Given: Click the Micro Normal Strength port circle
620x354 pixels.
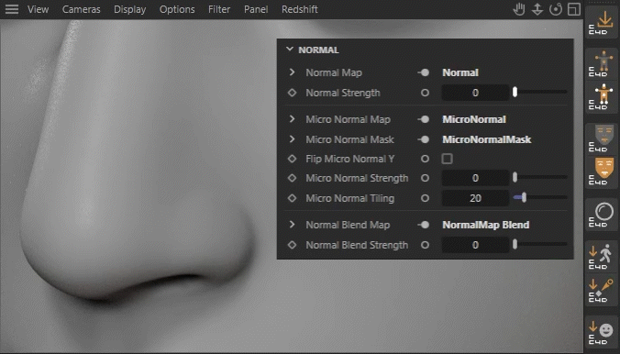Looking at the screenshot, I should click(425, 178).
